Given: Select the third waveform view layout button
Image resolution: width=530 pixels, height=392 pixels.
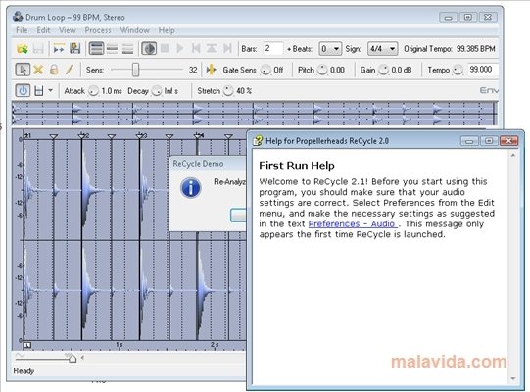Looking at the screenshot, I should [127, 49].
